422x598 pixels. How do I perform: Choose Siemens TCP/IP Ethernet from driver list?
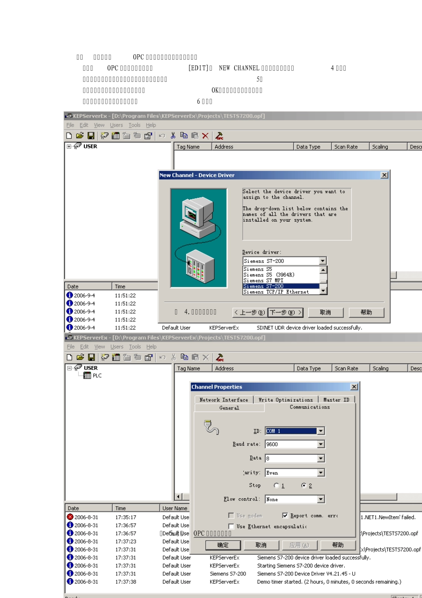coord(276,292)
